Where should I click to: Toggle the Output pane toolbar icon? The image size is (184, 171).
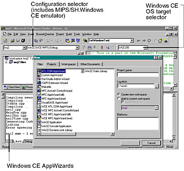pos(73,41)
